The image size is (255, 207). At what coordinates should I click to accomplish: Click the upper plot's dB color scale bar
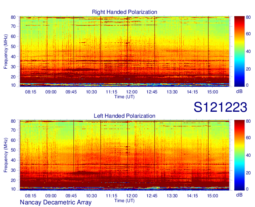[239, 51]
